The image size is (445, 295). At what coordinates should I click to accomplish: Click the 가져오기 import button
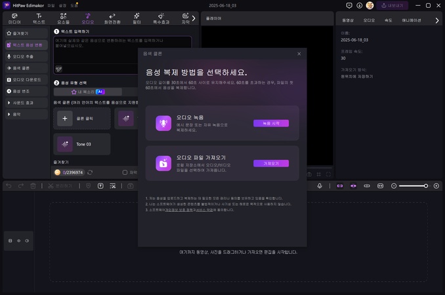tap(271, 163)
